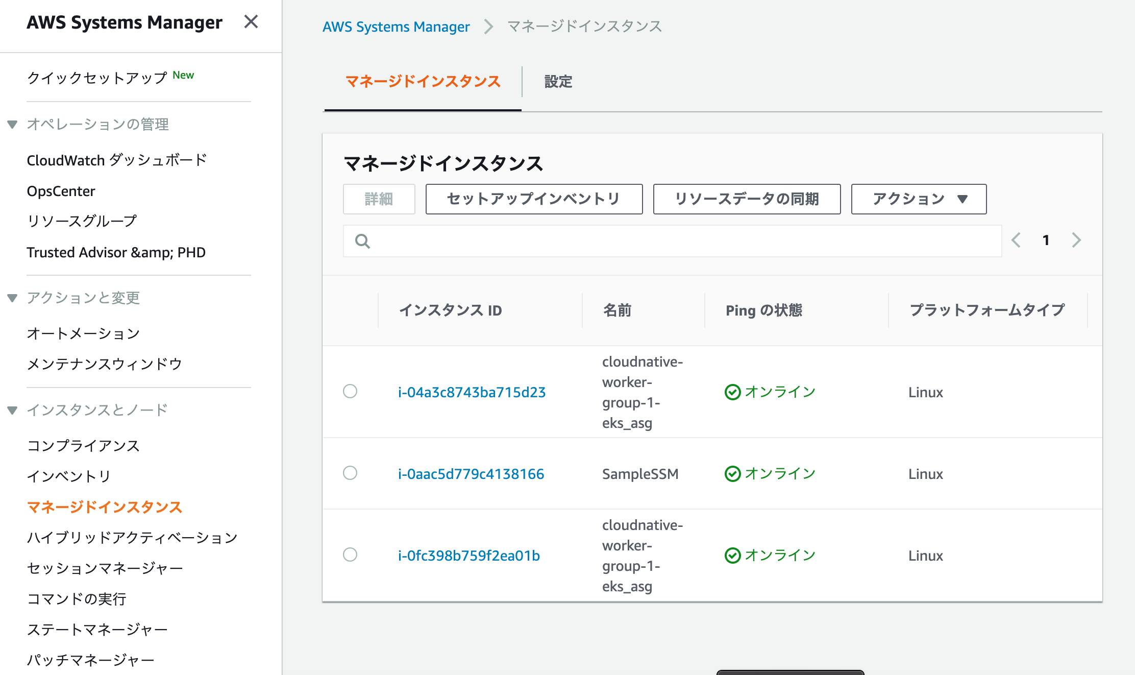Viewport: 1135px width, 675px height.
Task: Close the AWS Systems Manager sidebar
Action: tap(251, 21)
